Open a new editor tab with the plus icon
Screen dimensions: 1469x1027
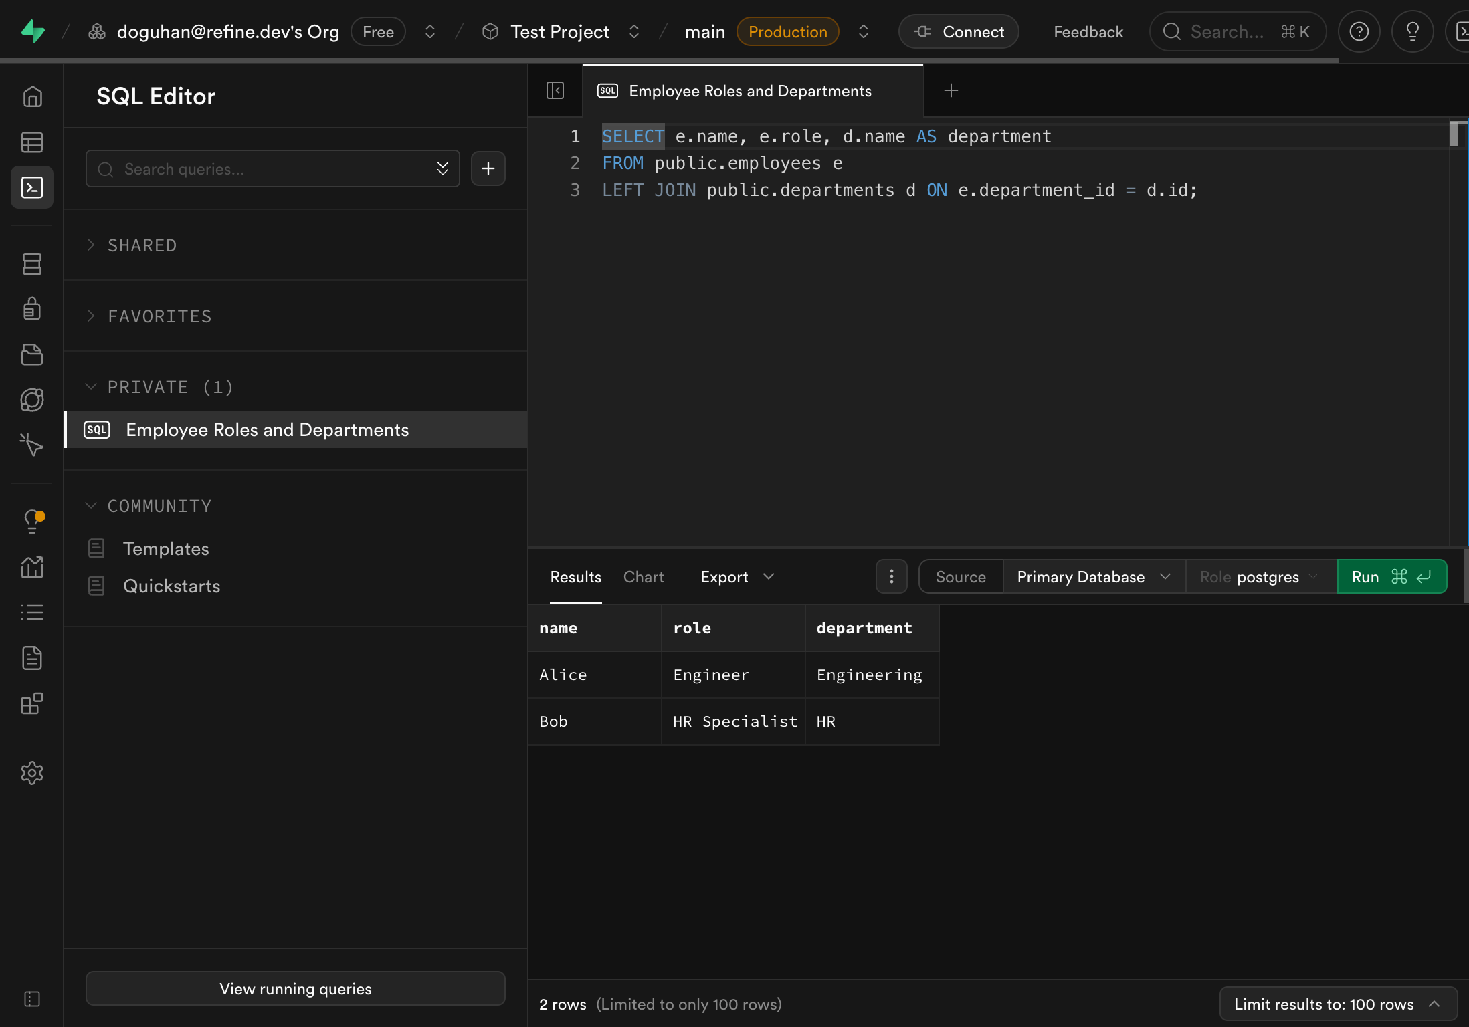[x=950, y=90]
